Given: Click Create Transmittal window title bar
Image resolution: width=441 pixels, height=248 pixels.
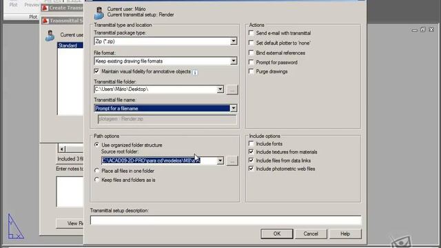Looking at the screenshot, I should (63, 8).
